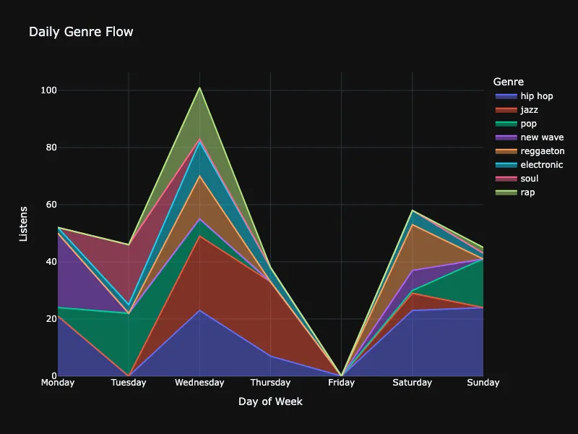Select the Friday x-axis tick label
Image resolution: width=578 pixels, height=434 pixels.
(341, 383)
